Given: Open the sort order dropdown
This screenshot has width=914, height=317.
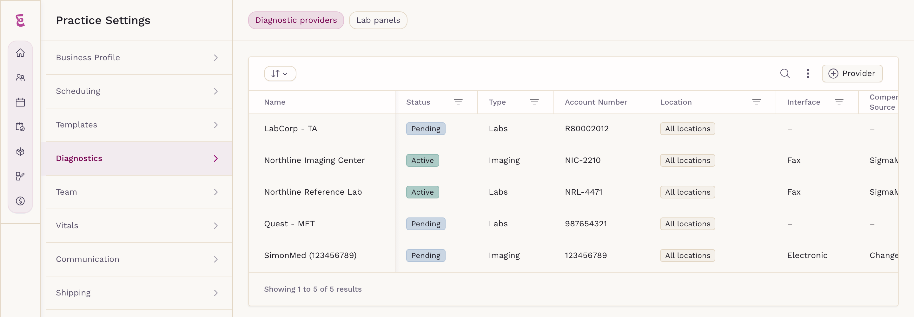Looking at the screenshot, I should pyautogui.click(x=280, y=74).
